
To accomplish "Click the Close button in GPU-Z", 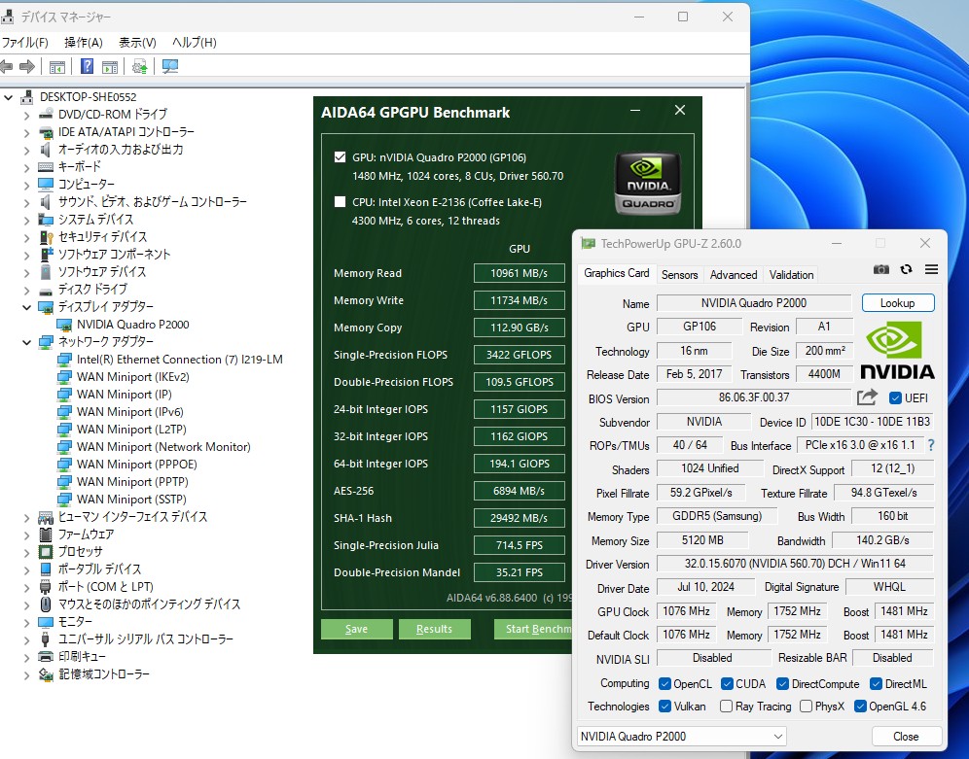I will click(x=906, y=737).
